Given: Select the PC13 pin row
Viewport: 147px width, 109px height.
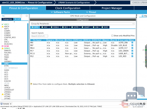Looking at the screenshot, I should pyautogui.click(x=83, y=54).
